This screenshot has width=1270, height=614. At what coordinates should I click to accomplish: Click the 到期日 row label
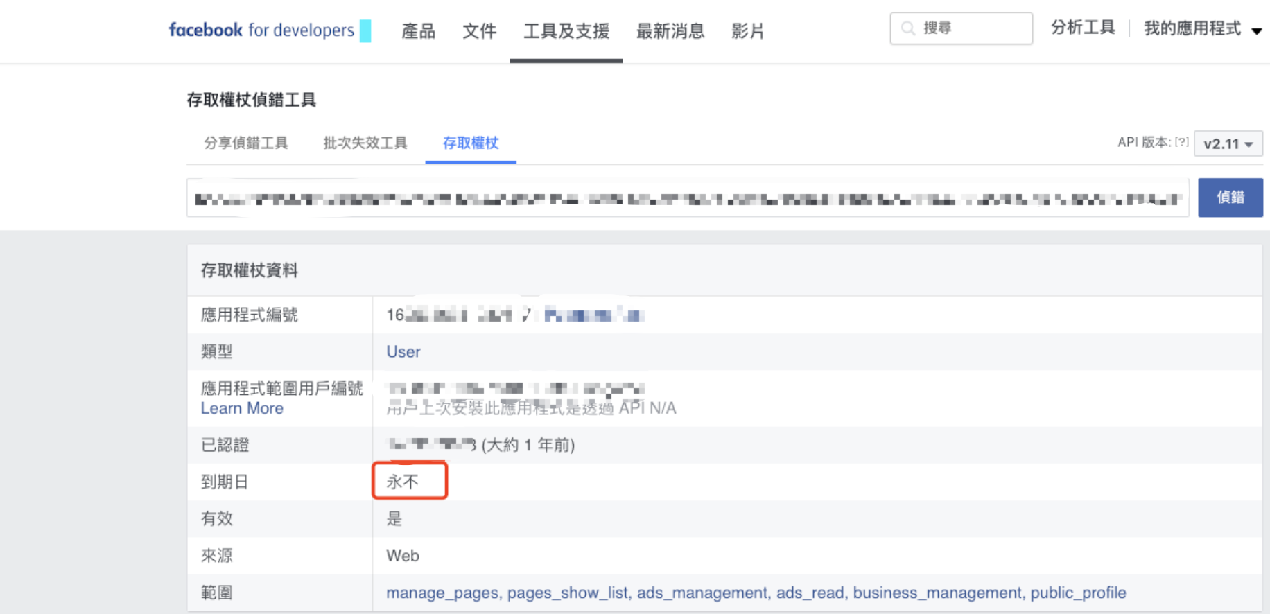click(225, 482)
